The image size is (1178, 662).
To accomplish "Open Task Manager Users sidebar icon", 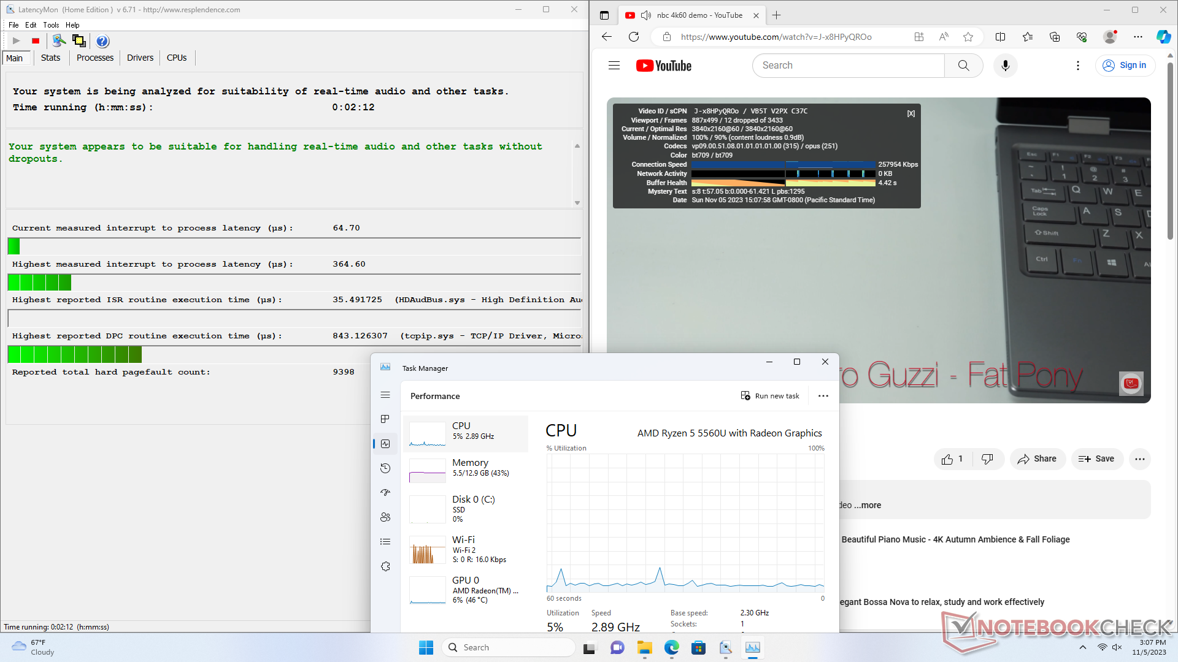I will (x=385, y=517).
